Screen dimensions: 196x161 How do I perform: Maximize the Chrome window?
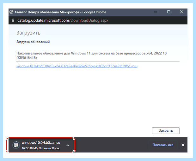[168, 12]
